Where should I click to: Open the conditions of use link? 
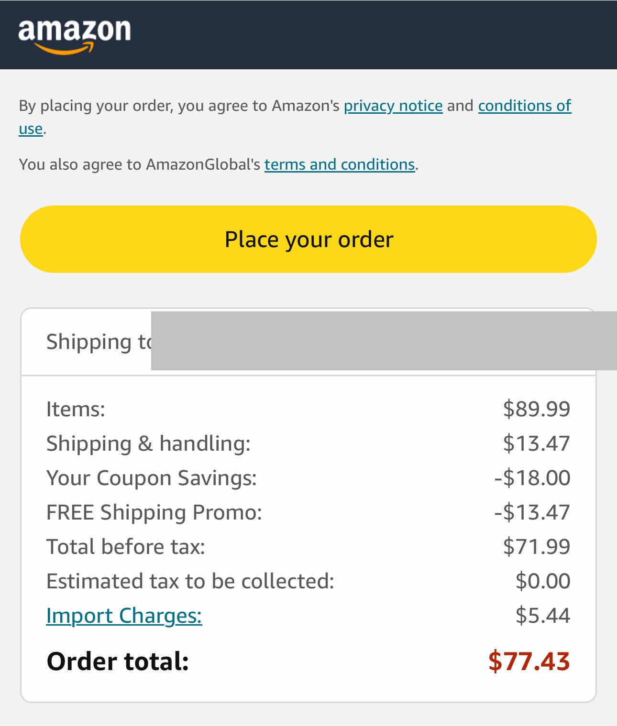click(524, 106)
